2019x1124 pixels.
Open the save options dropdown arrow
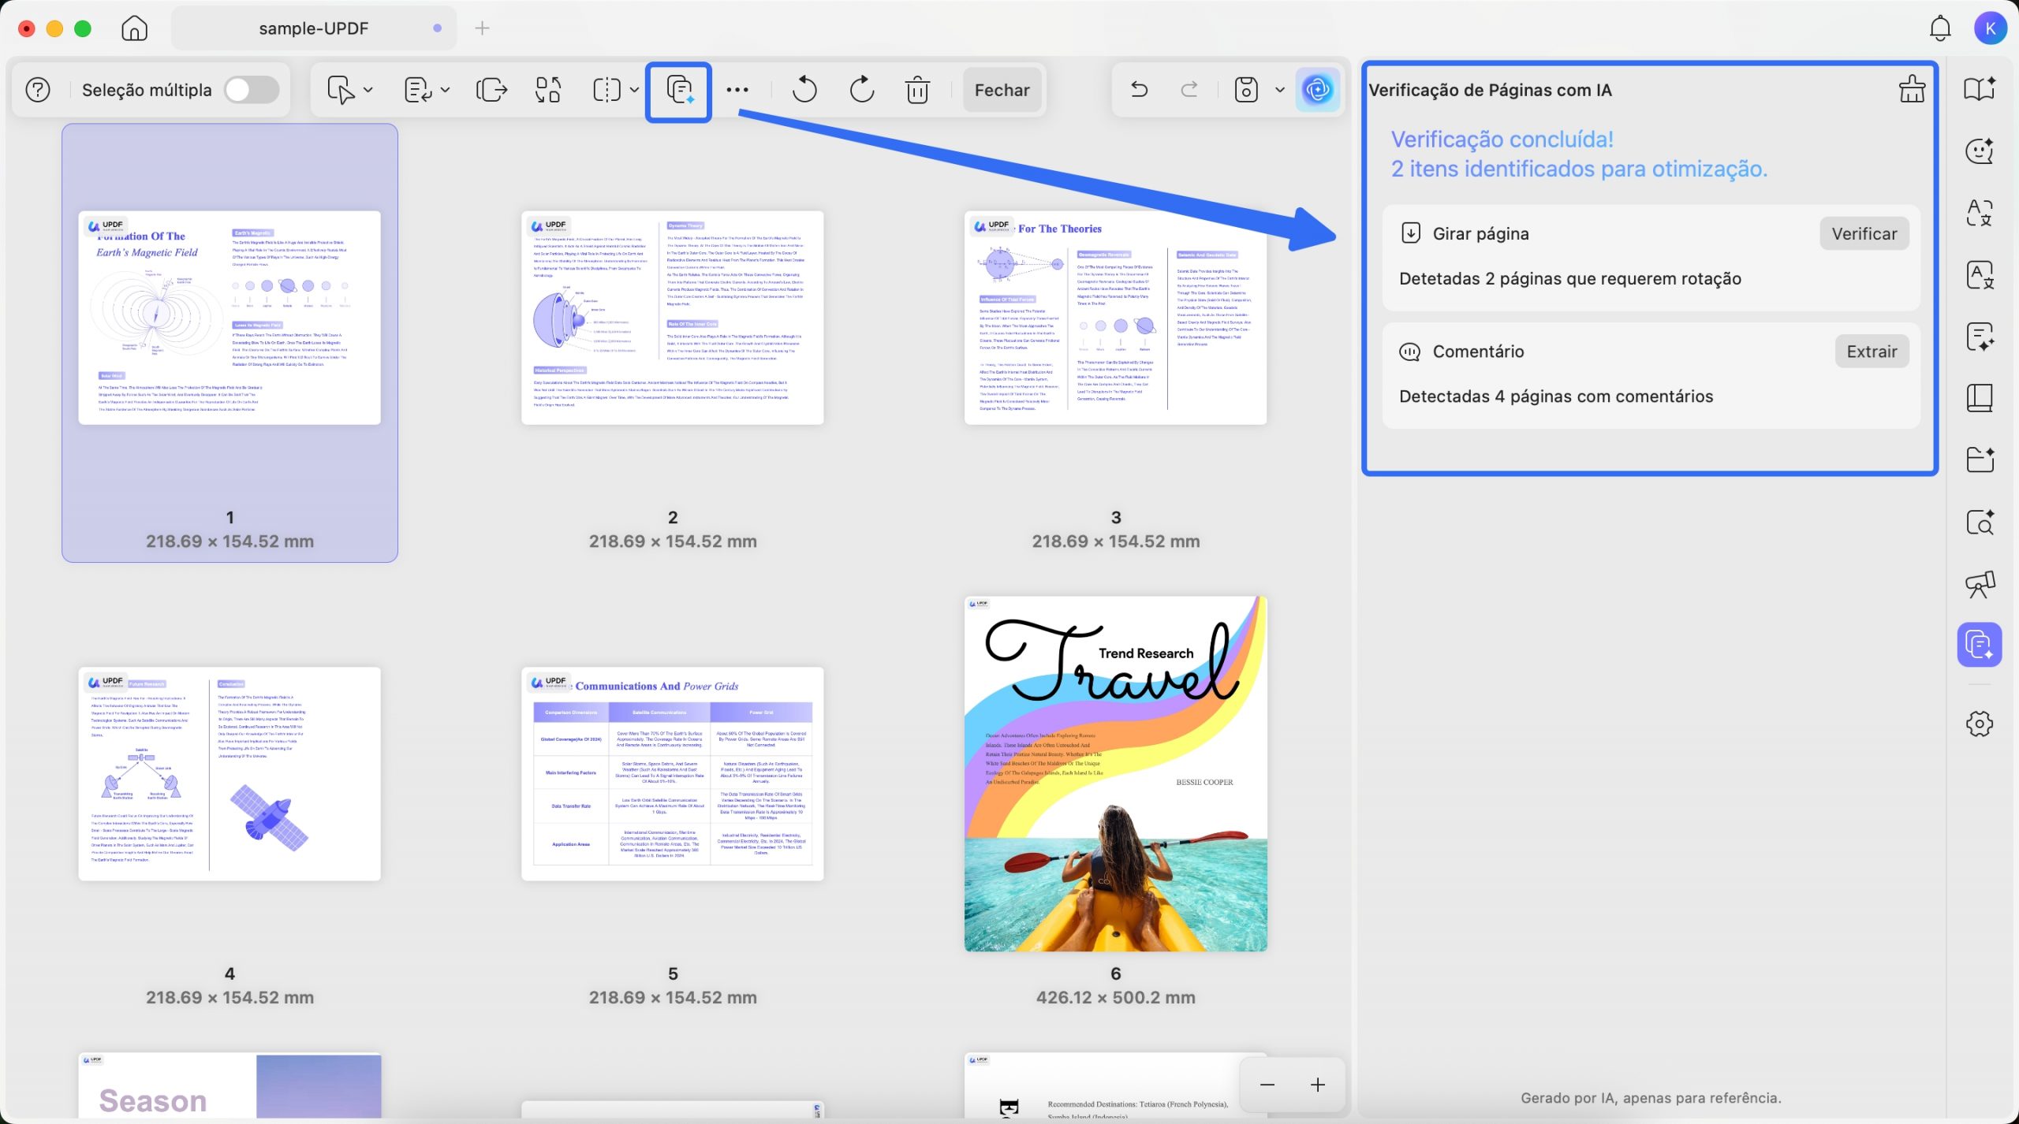pyautogui.click(x=1279, y=90)
